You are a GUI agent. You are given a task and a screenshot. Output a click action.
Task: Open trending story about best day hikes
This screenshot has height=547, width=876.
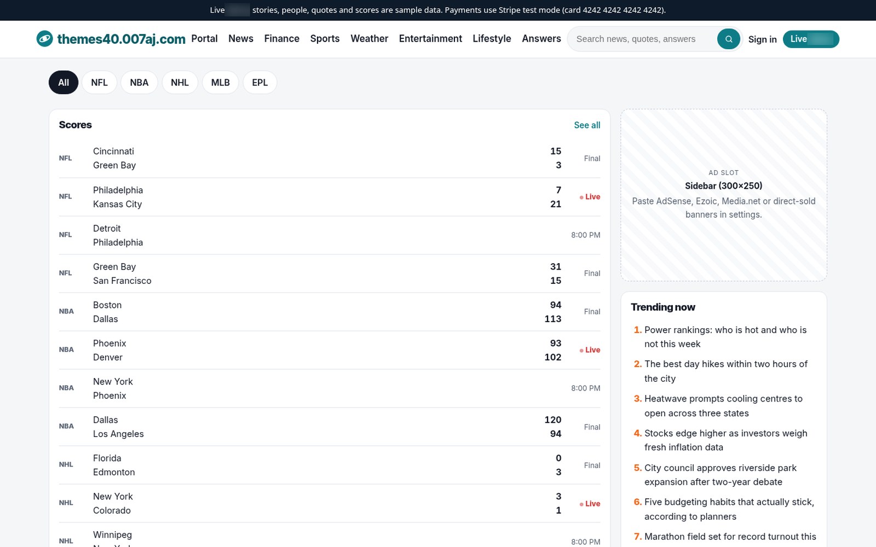point(725,371)
